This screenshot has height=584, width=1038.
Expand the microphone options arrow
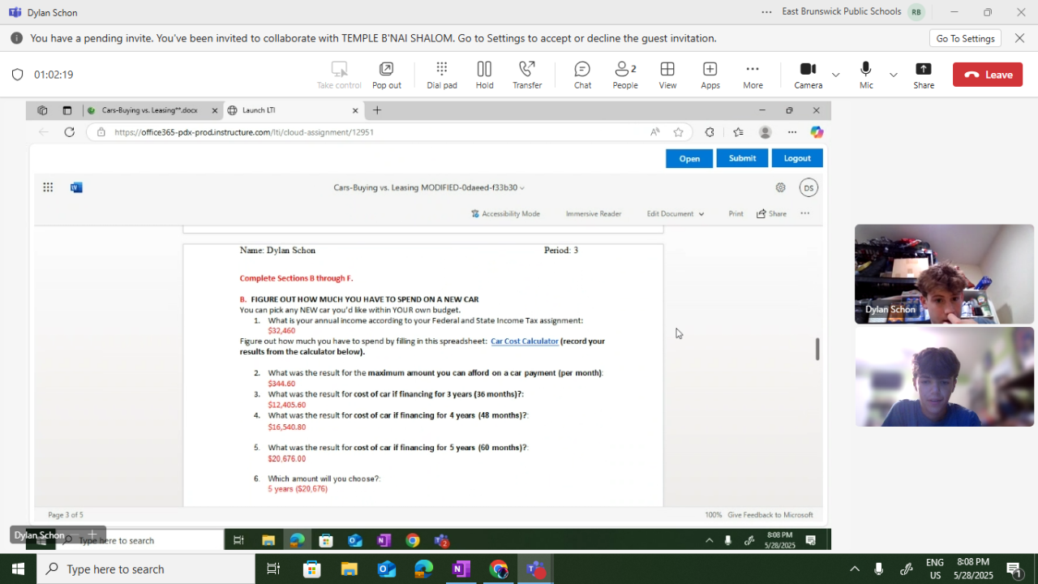(894, 75)
